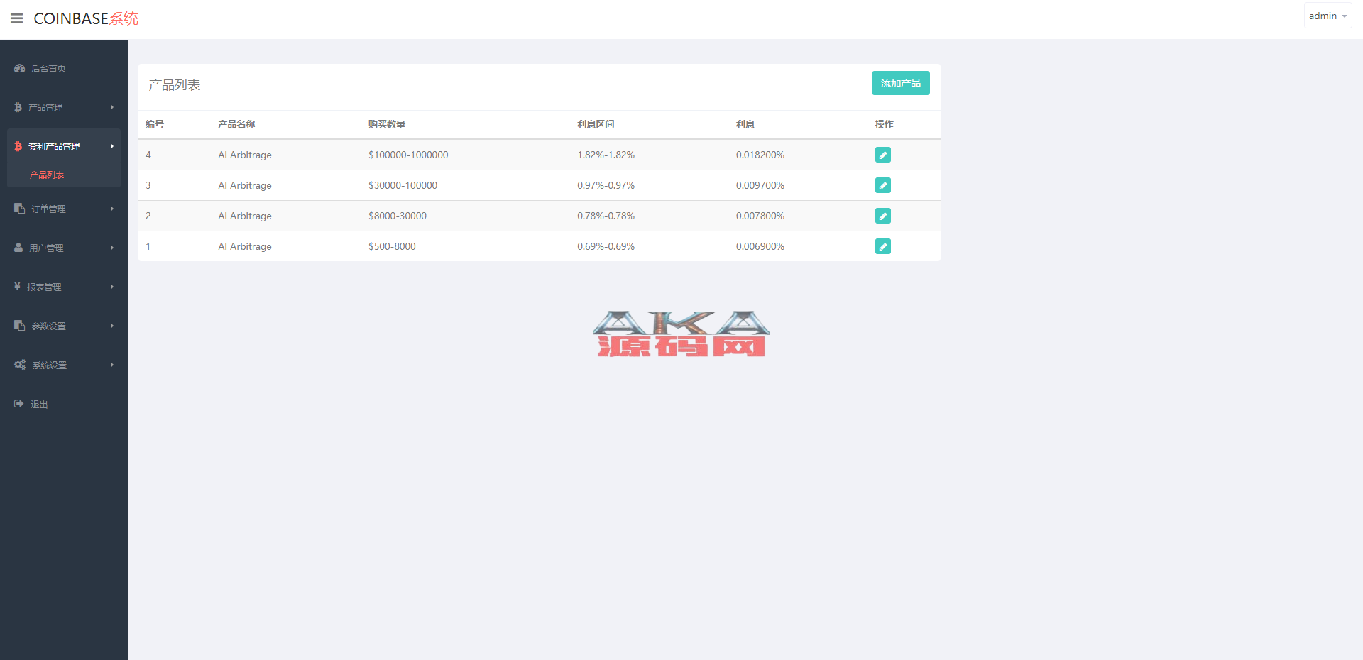Open editor for the $500-8000 product row
The height and width of the screenshot is (660, 1363).
tap(882, 246)
